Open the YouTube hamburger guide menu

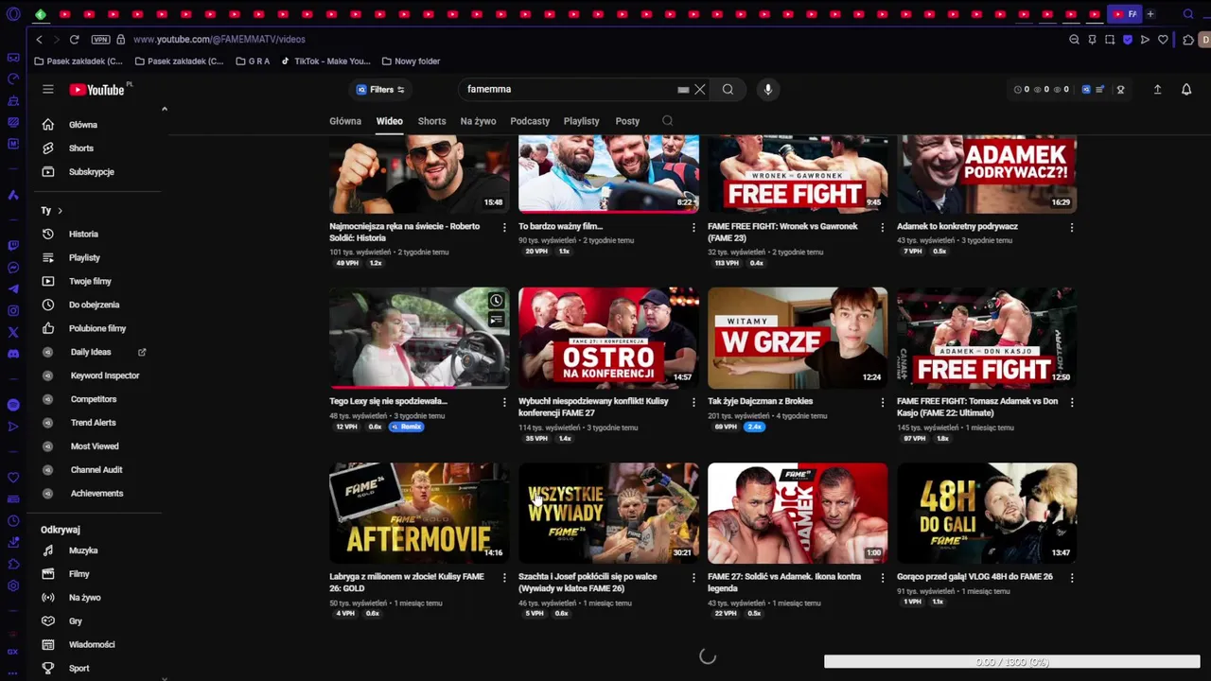(48, 89)
